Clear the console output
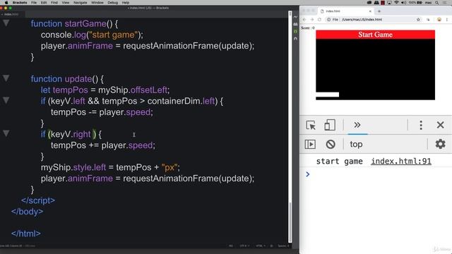The height and width of the screenshot is (254, 452). click(331, 144)
